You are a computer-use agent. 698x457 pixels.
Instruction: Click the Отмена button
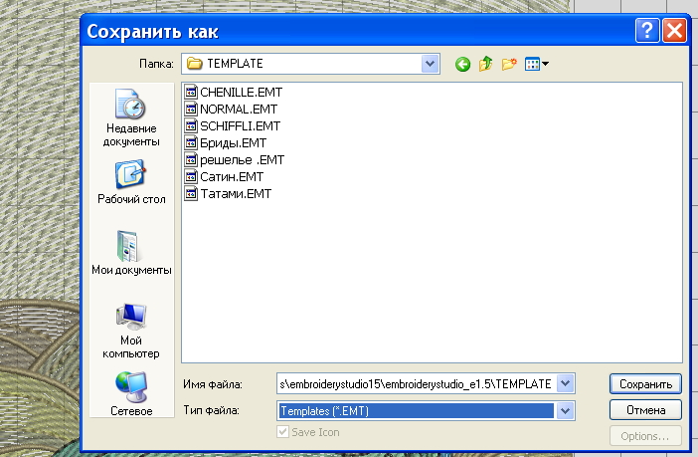(645, 410)
